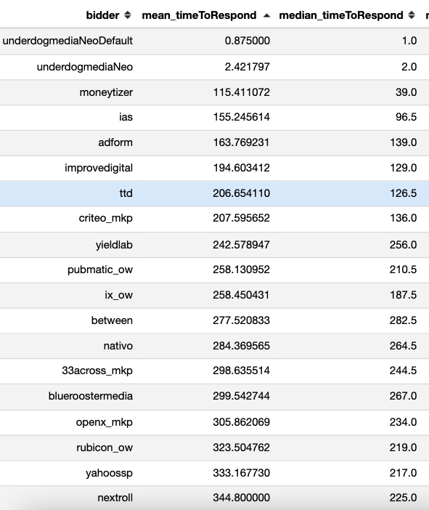Click median value 244.5 for 33across_mkp
The image size is (429, 510).
click(x=404, y=371)
